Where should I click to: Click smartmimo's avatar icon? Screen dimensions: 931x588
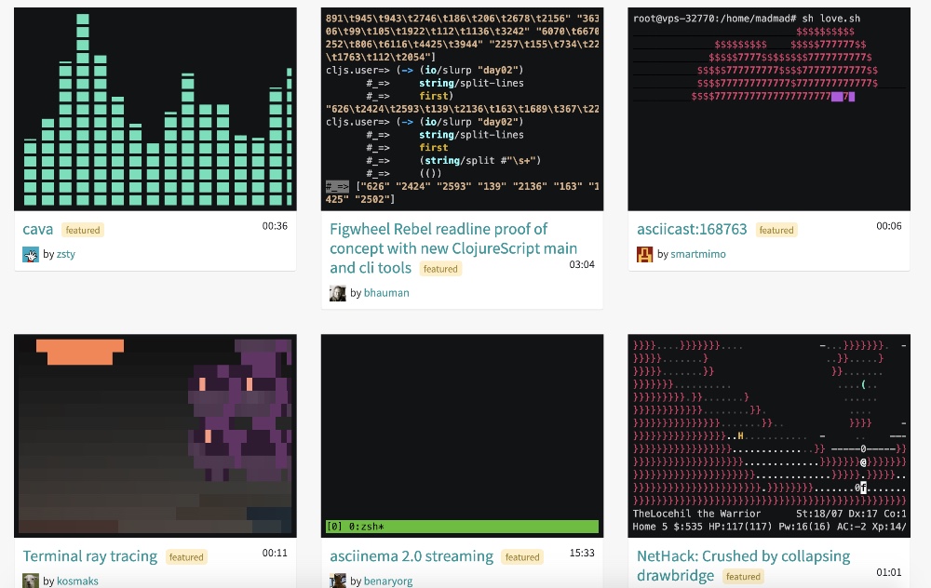(x=644, y=254)
